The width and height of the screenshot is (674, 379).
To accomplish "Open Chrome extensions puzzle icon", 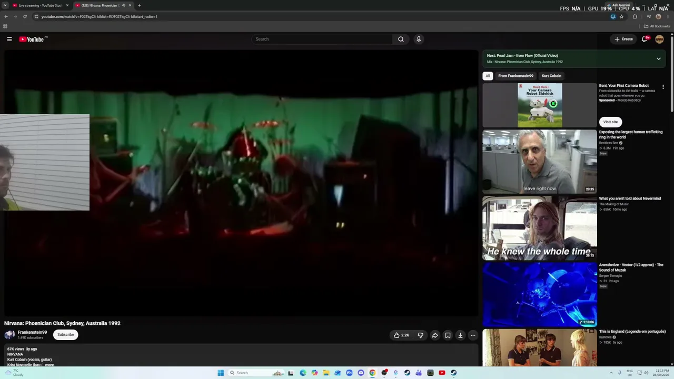I will (635, 16).
